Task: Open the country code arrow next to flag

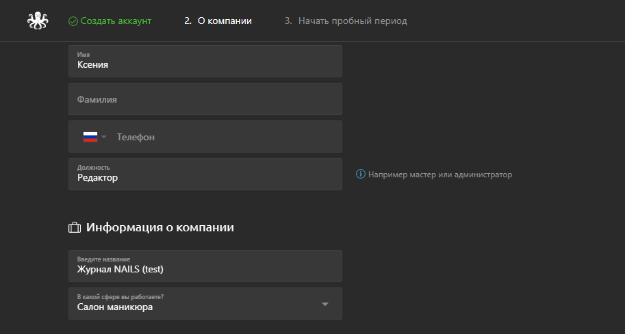Action: click(104, 137)
